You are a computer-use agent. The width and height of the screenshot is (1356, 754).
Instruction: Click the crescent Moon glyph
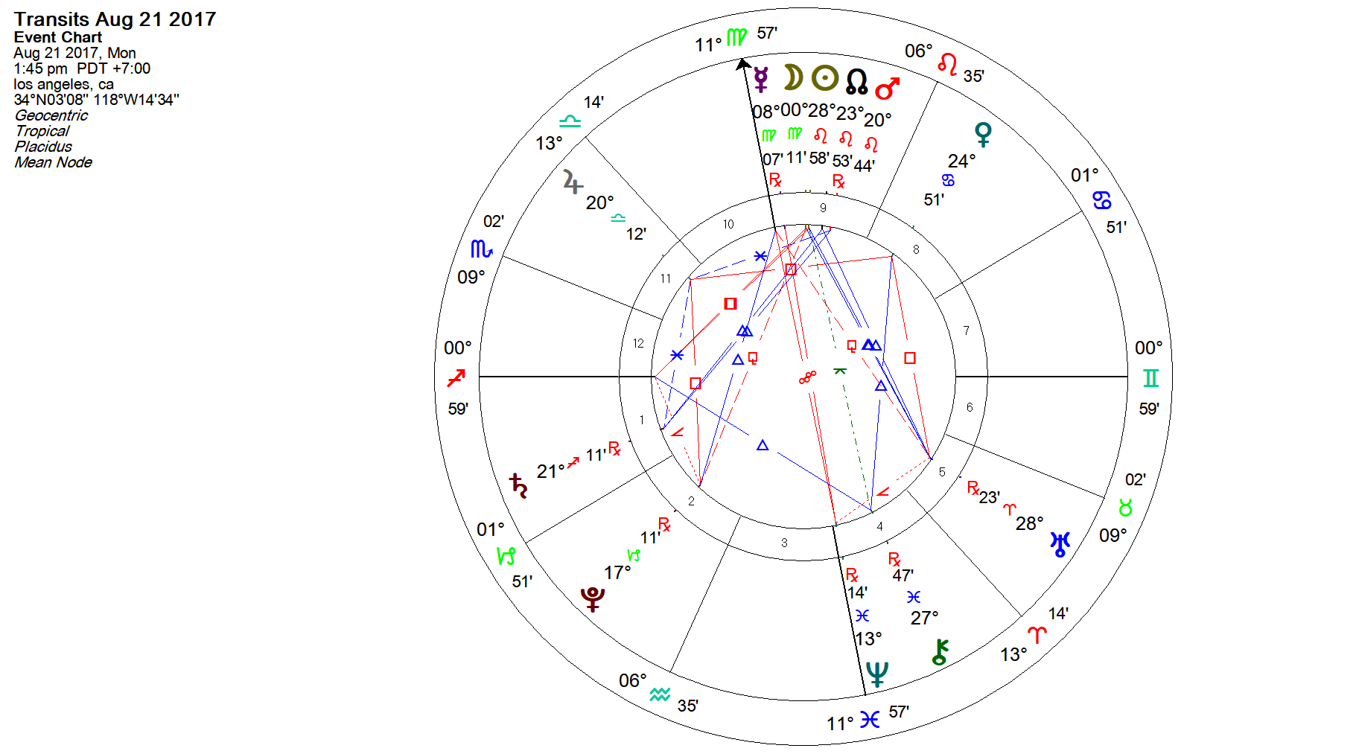793,77
